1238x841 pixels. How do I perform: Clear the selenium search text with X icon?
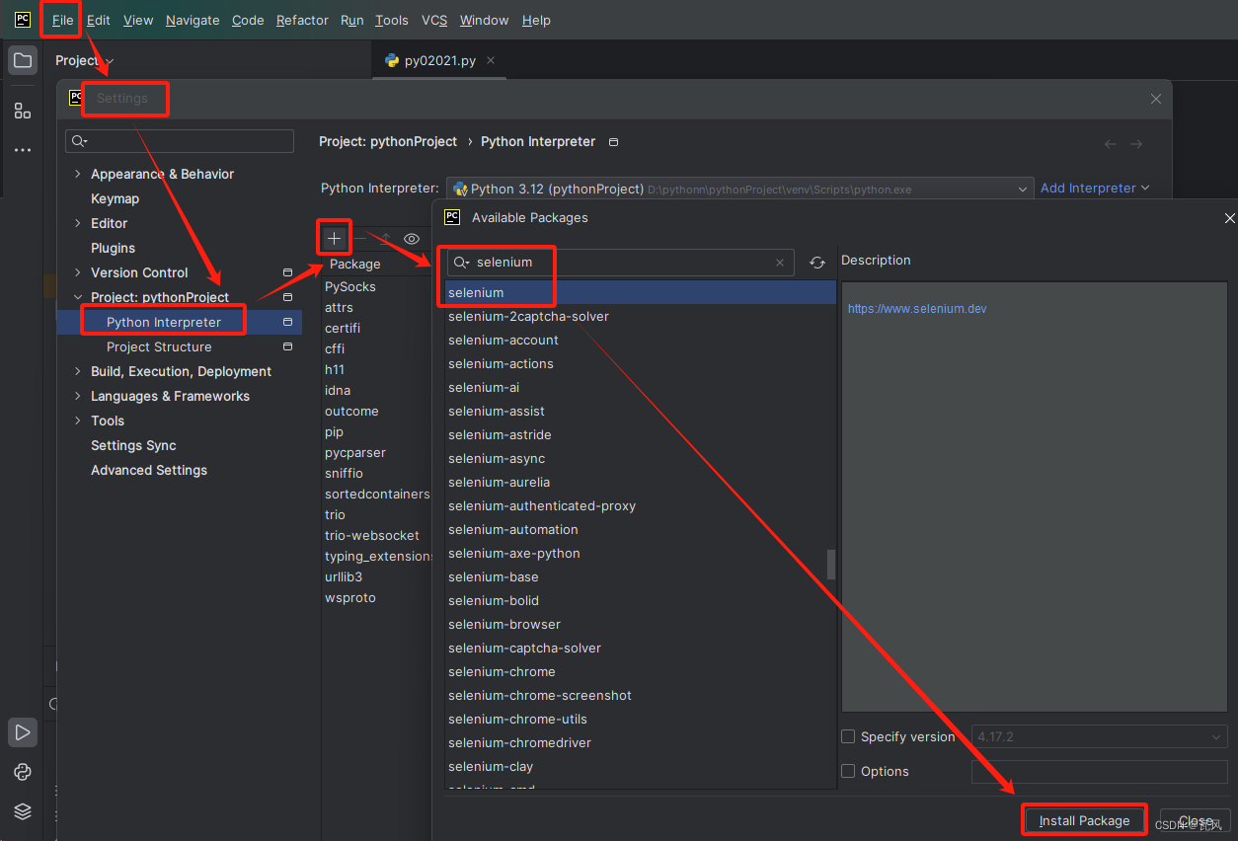pyautogui.click(x=780, y=263)
